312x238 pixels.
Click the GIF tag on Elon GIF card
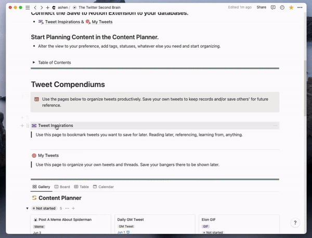[205, 226]
